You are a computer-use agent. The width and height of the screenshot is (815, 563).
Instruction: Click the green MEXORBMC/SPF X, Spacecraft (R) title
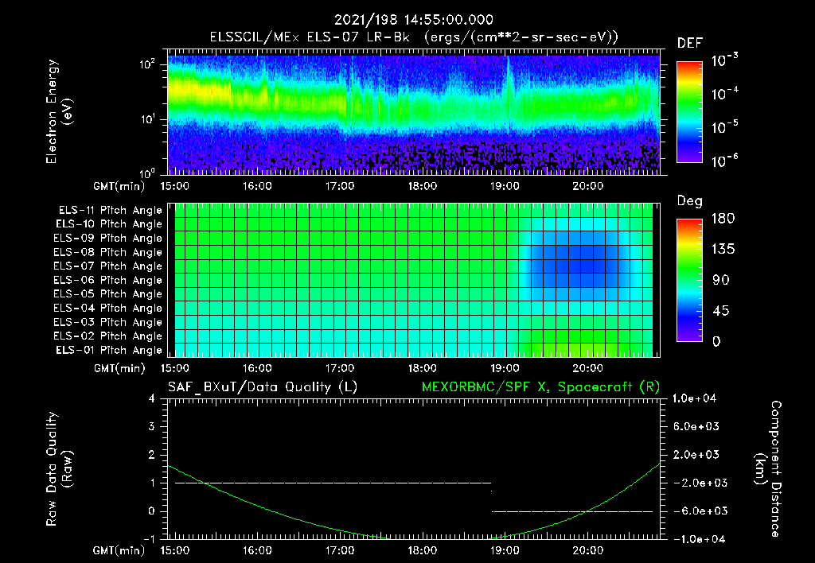pos(540,387)
